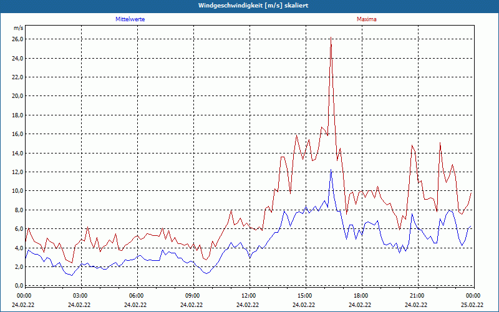Click the 14,0 y-axis value

(x=18, y=153)
